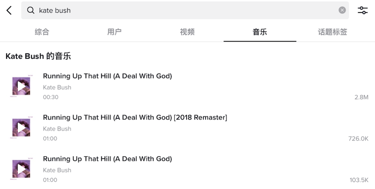Clear the search text with the X icon
Screen dimensions: 375x189
342,10
